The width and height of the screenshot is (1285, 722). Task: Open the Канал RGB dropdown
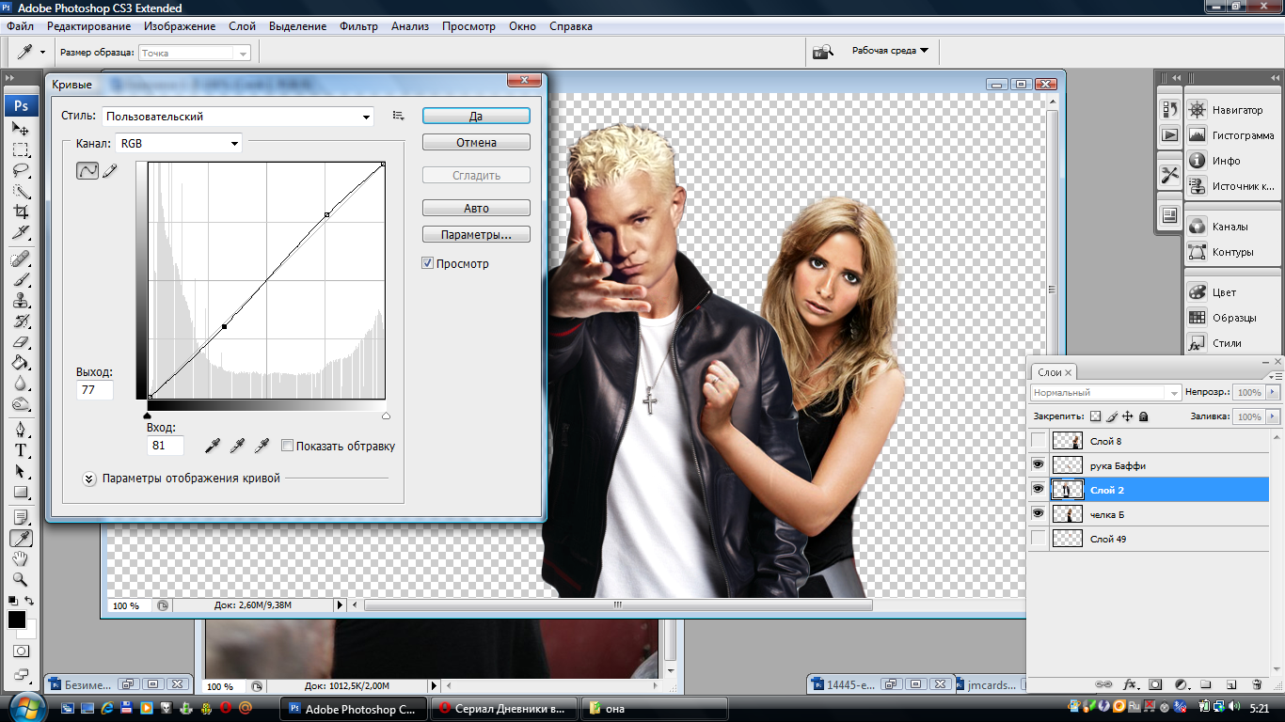pos(179,144)
